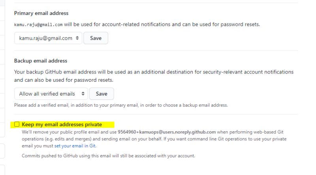Click the Please add a verified email hint
Screen dimensions: 316x175
point(121,105)
